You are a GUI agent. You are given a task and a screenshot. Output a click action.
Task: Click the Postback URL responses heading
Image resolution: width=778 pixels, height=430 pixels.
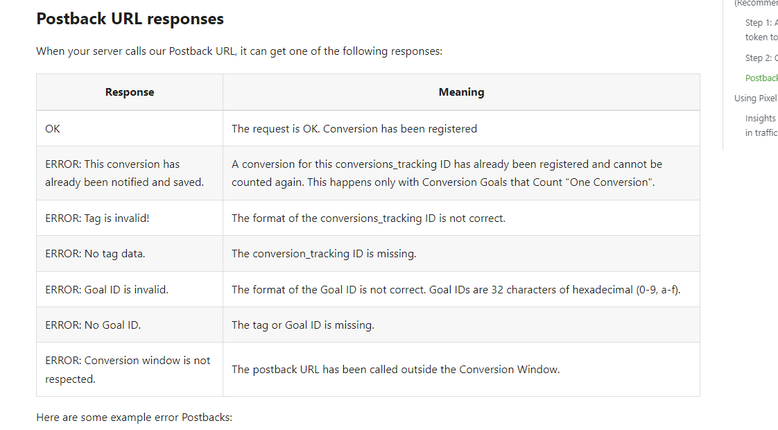(x=130, y=19)
